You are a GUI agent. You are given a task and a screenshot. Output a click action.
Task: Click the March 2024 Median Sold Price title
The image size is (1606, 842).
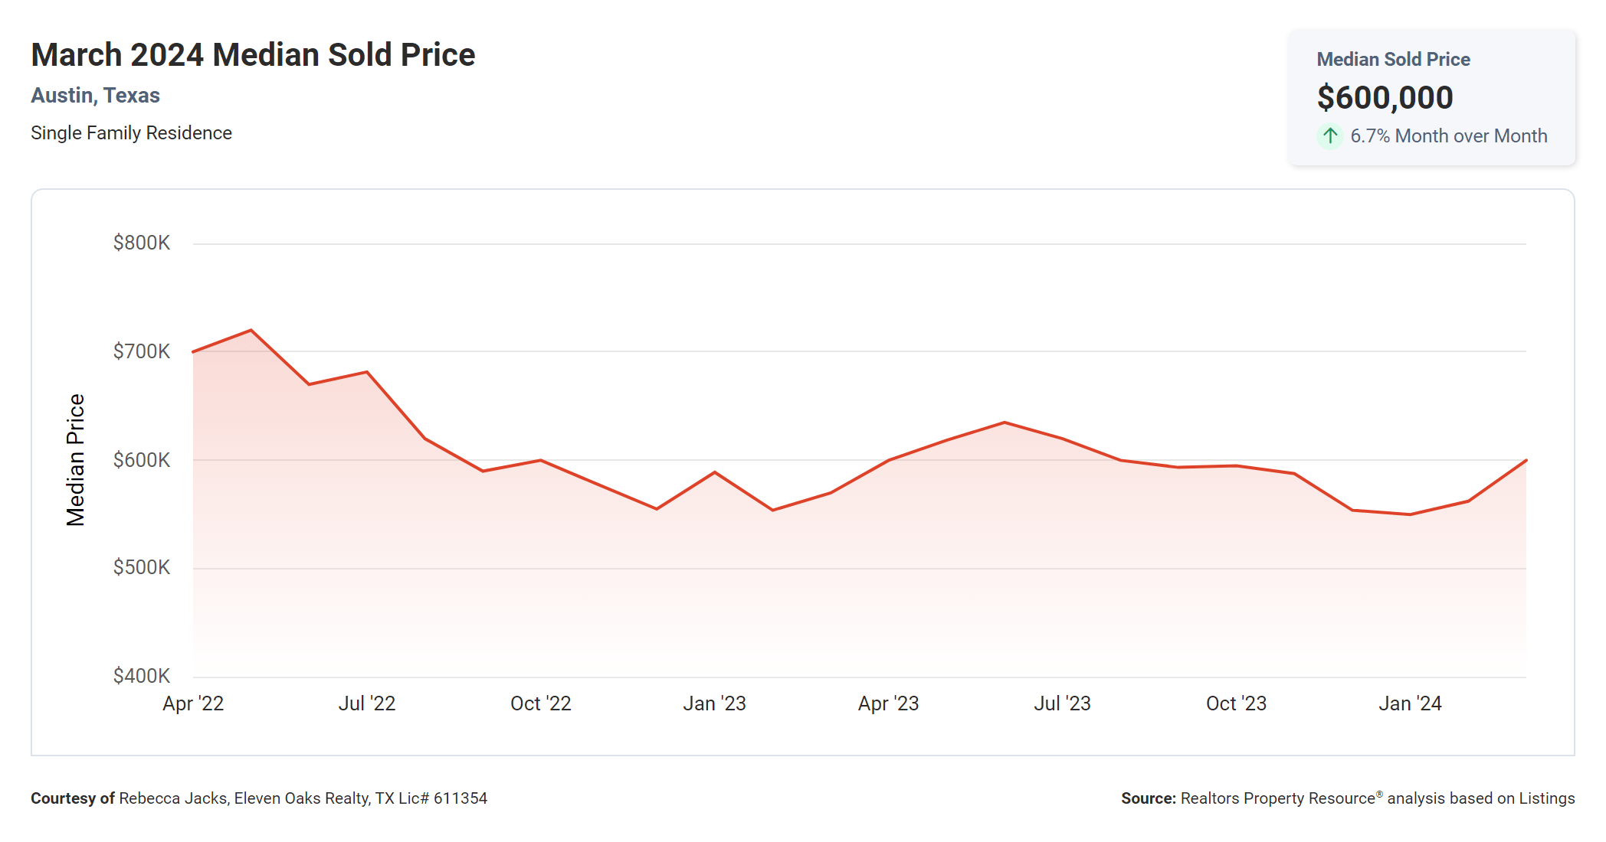pyautogui.click(x=253, y=55)
